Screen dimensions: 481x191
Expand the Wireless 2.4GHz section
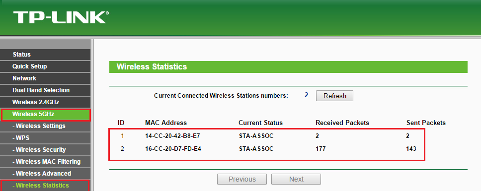point(45,102)
